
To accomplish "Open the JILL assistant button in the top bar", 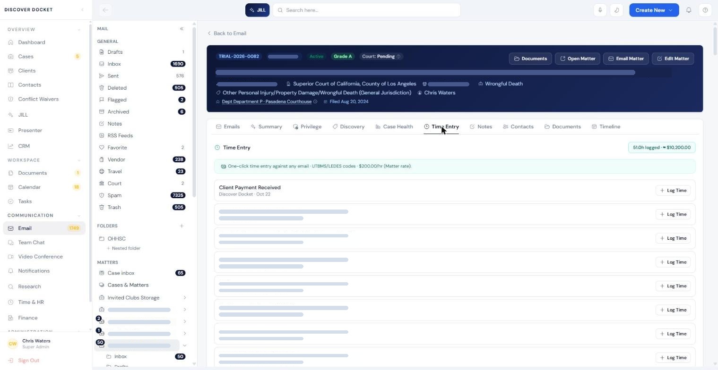I will click(x=257, y=10).
